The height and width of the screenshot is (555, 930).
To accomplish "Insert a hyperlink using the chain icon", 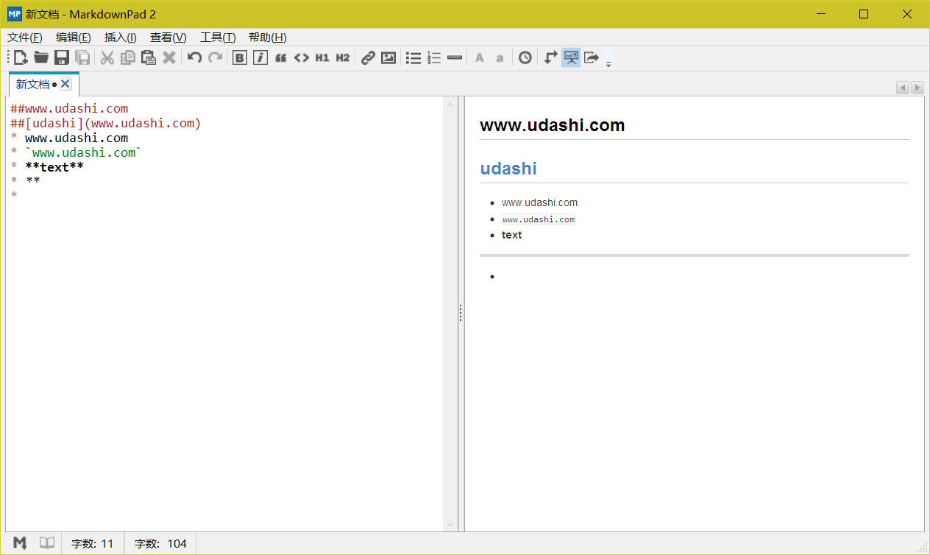I will 368,57.
